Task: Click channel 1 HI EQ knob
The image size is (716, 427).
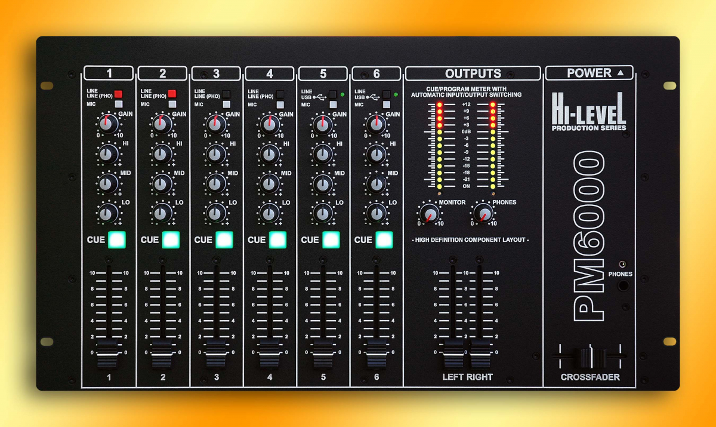Action: (108, 154)
